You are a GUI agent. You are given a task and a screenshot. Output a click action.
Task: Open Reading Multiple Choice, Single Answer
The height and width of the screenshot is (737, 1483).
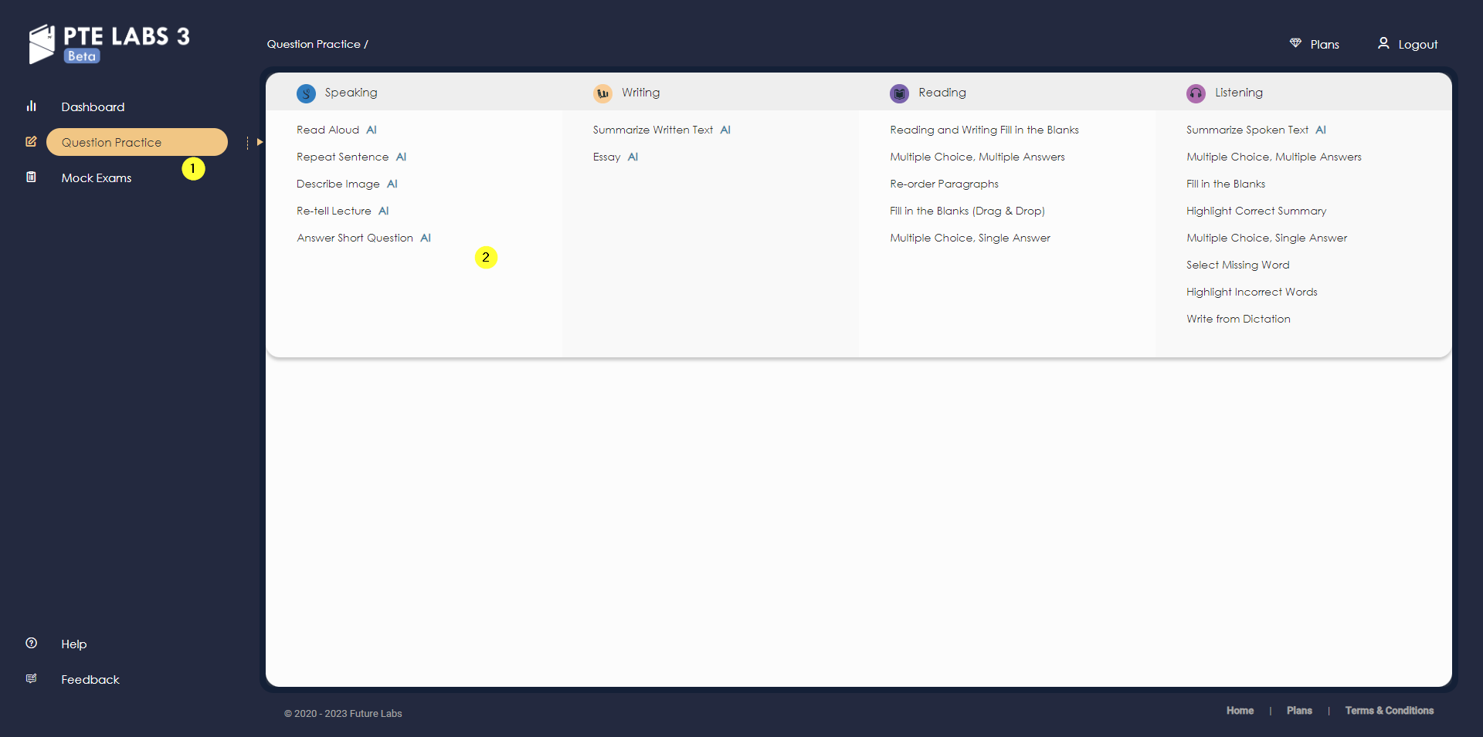pyautogui.click(x=970, y=238)
